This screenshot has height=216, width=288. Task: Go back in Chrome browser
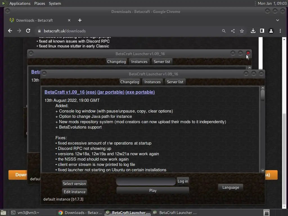pos(10,31)
